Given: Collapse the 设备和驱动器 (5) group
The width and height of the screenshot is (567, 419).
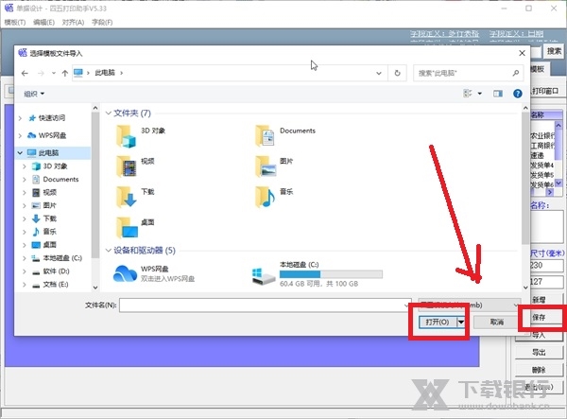Looking at the screenshot, I should tap(108, 250).
